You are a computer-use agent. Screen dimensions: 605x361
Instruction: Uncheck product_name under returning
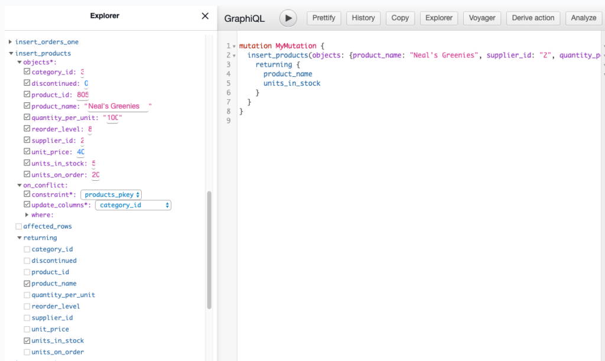(x=27, y=284)
